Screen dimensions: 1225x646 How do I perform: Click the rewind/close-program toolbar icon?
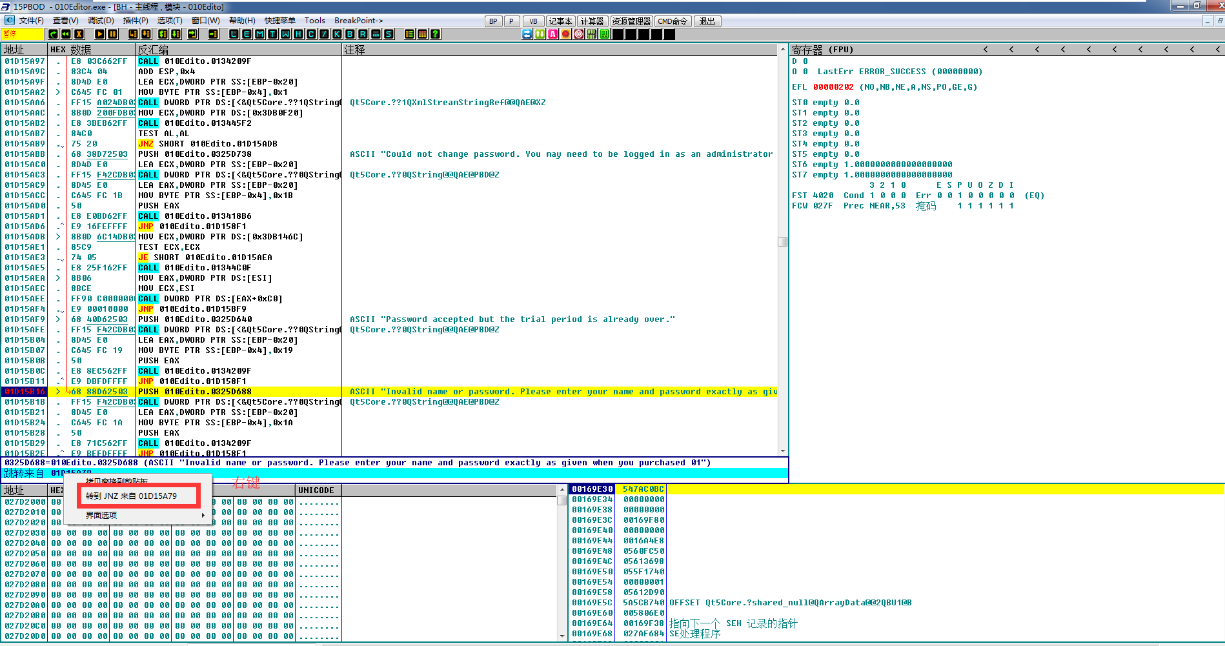click(x=66, y=34)
